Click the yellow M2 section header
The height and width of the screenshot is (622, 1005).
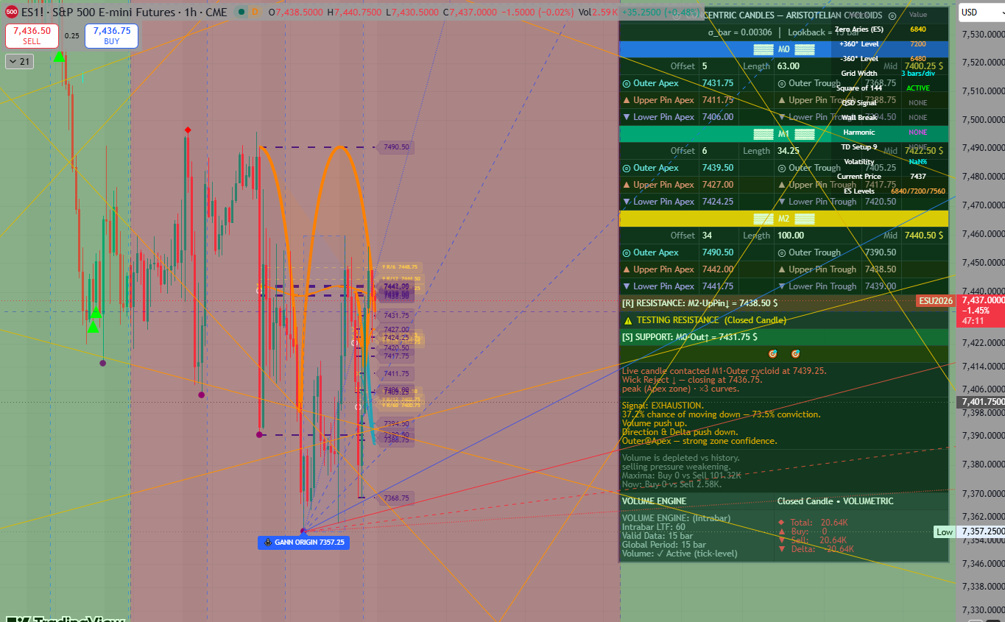coord(784,219)
